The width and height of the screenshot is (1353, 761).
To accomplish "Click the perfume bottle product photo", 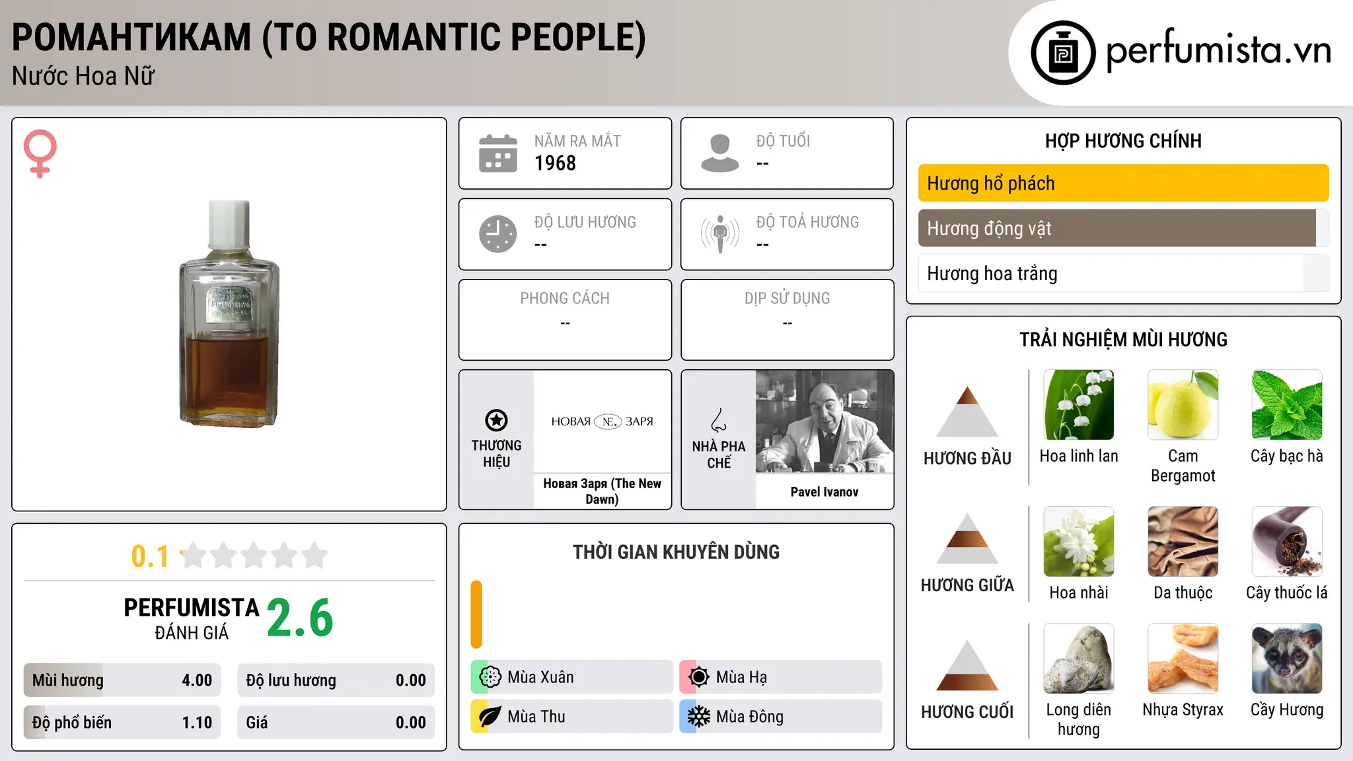I will point(229,313).
